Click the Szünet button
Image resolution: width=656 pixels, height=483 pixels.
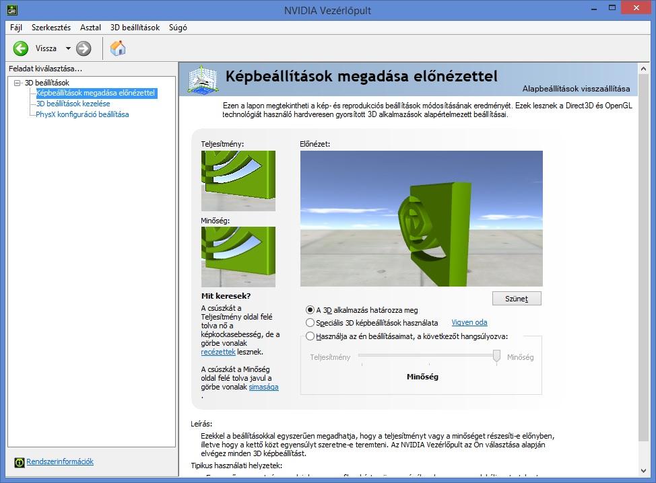click(517, 299)
